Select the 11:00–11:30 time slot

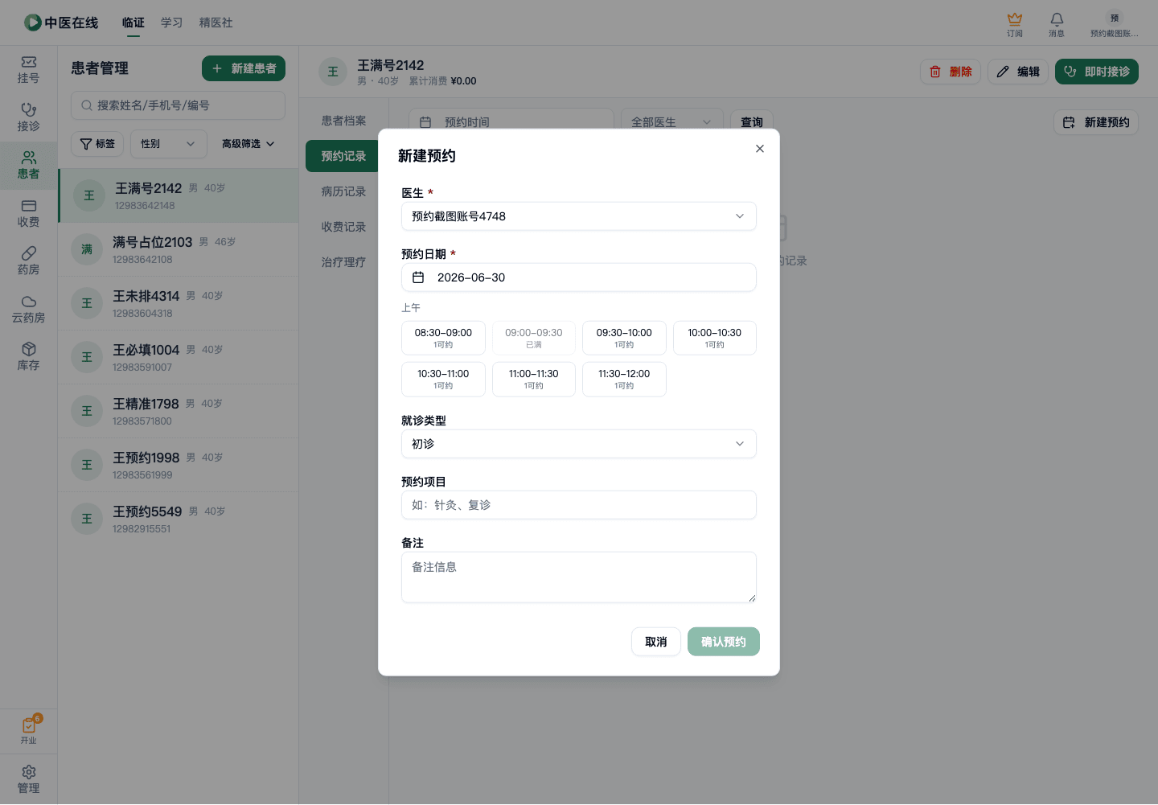point(534,379)
